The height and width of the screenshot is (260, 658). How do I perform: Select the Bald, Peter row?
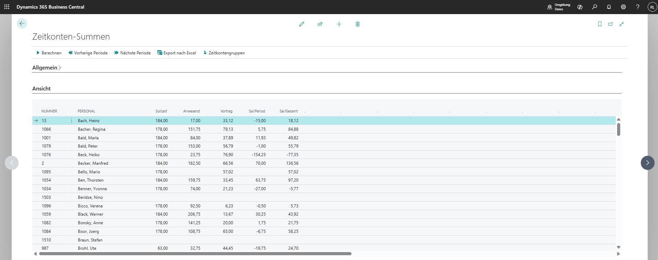pyautogui.click(x=324, y=146)
